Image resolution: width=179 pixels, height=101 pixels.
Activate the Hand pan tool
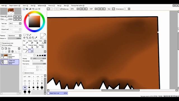[33, 38]
